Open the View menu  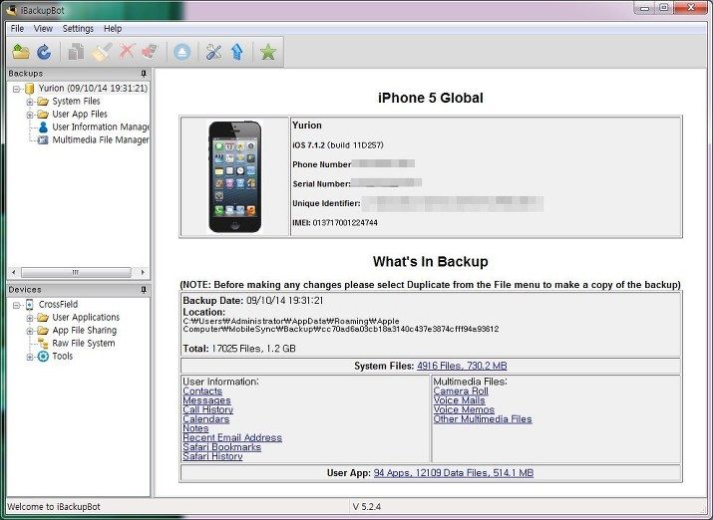pos(43,29)
